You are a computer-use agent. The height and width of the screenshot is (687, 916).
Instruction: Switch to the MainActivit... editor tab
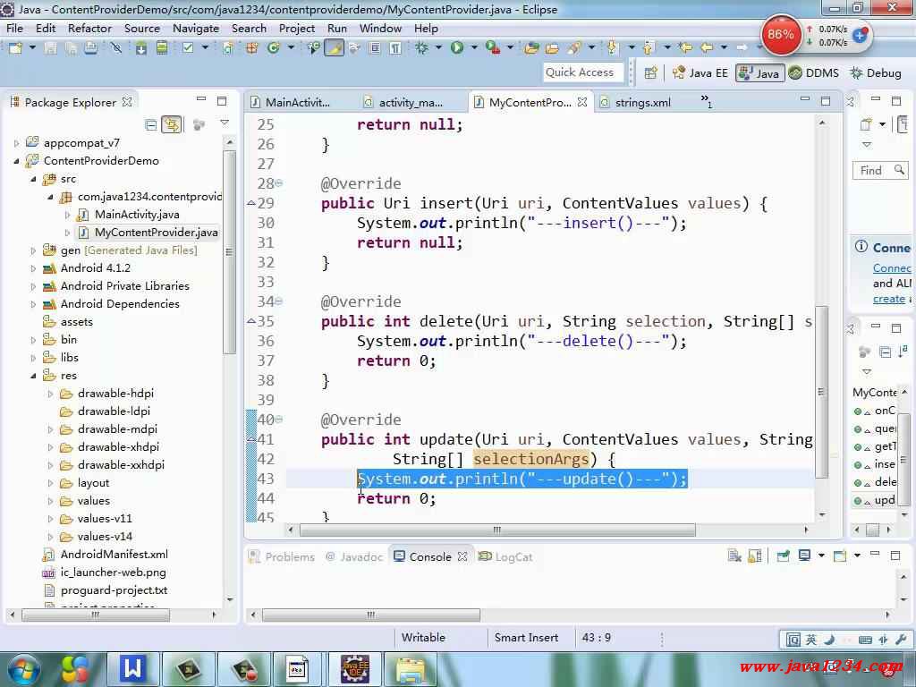coord(291,102)
